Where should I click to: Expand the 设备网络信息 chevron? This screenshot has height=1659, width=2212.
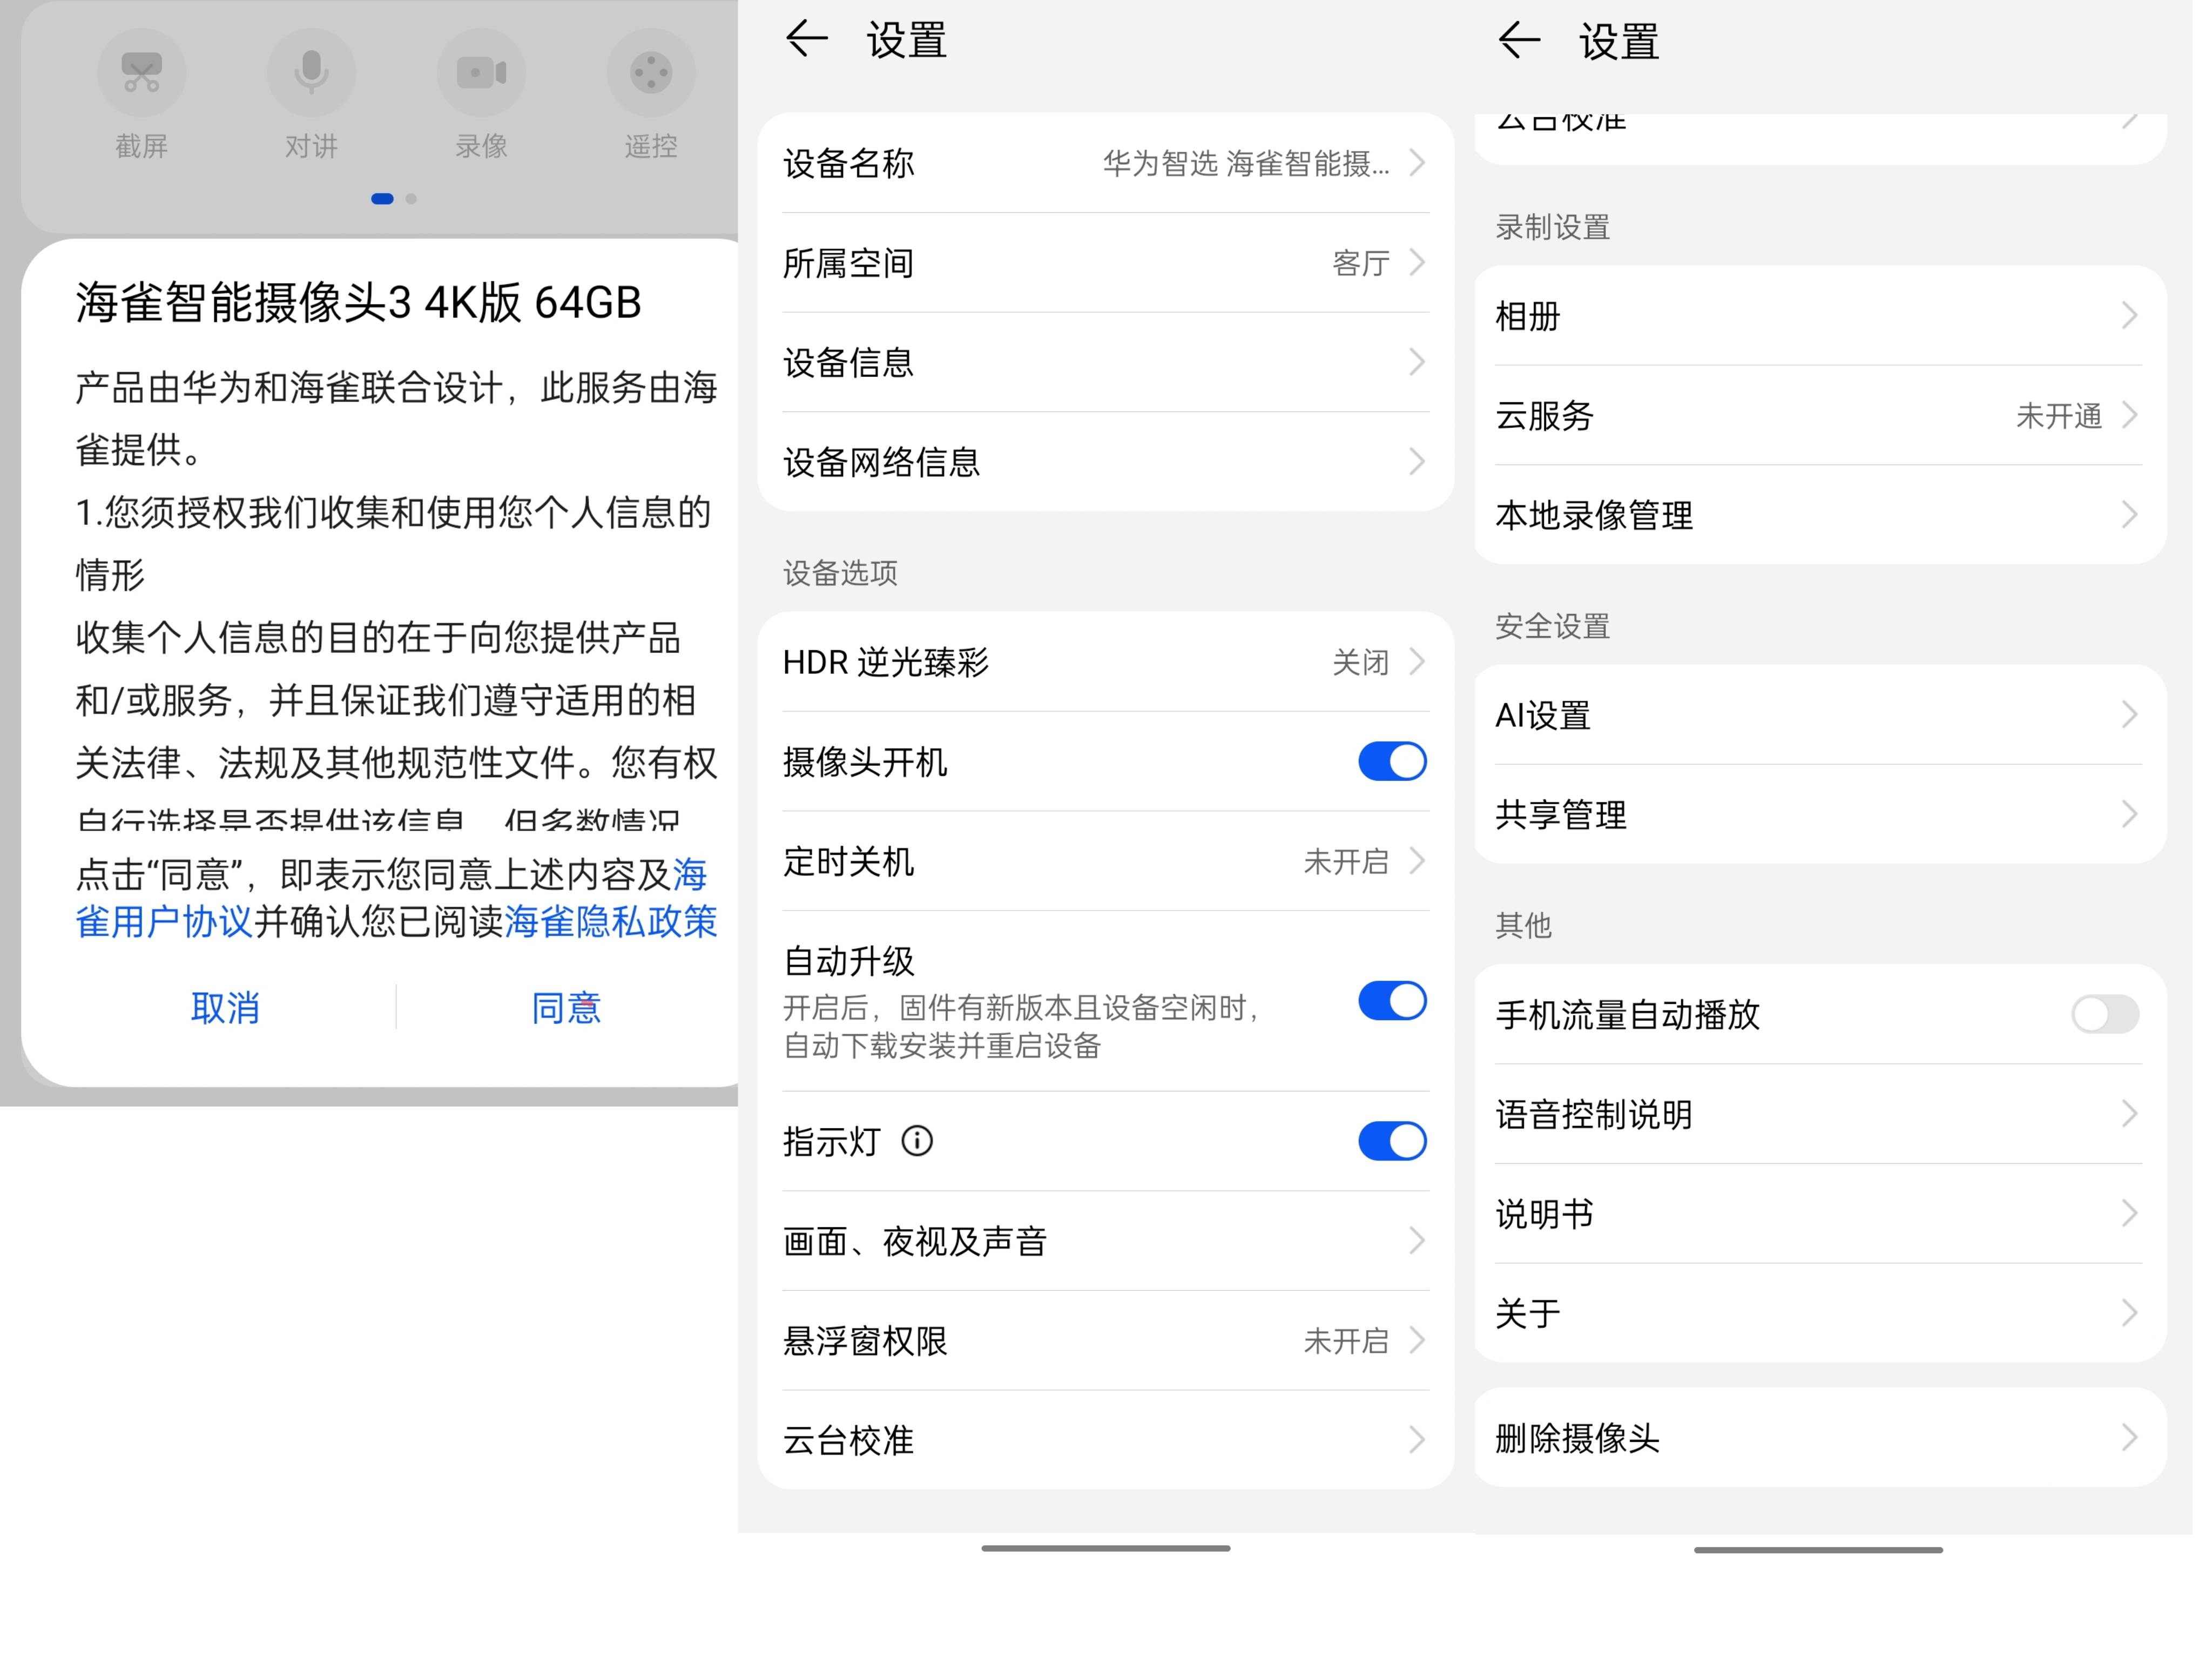coord(1417,462)
